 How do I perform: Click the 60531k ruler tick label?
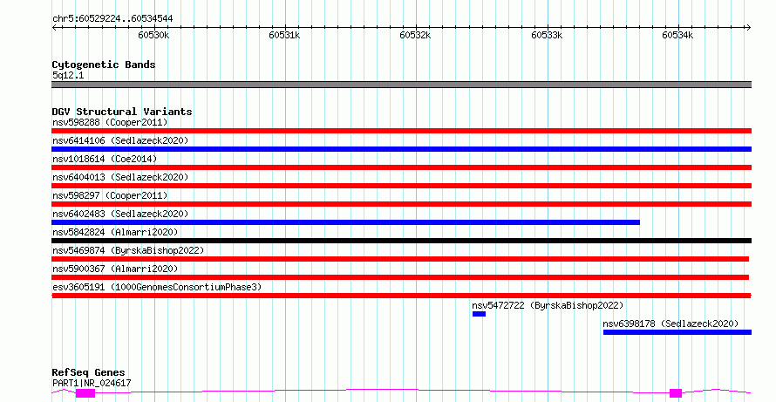point(284,35)
